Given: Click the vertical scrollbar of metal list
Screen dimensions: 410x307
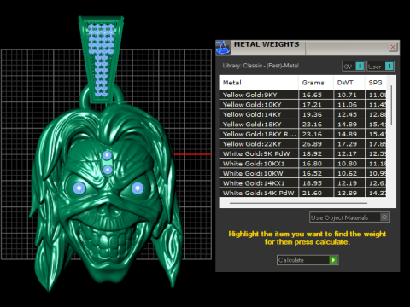Looking at the screenshot, I should [391, 105].
